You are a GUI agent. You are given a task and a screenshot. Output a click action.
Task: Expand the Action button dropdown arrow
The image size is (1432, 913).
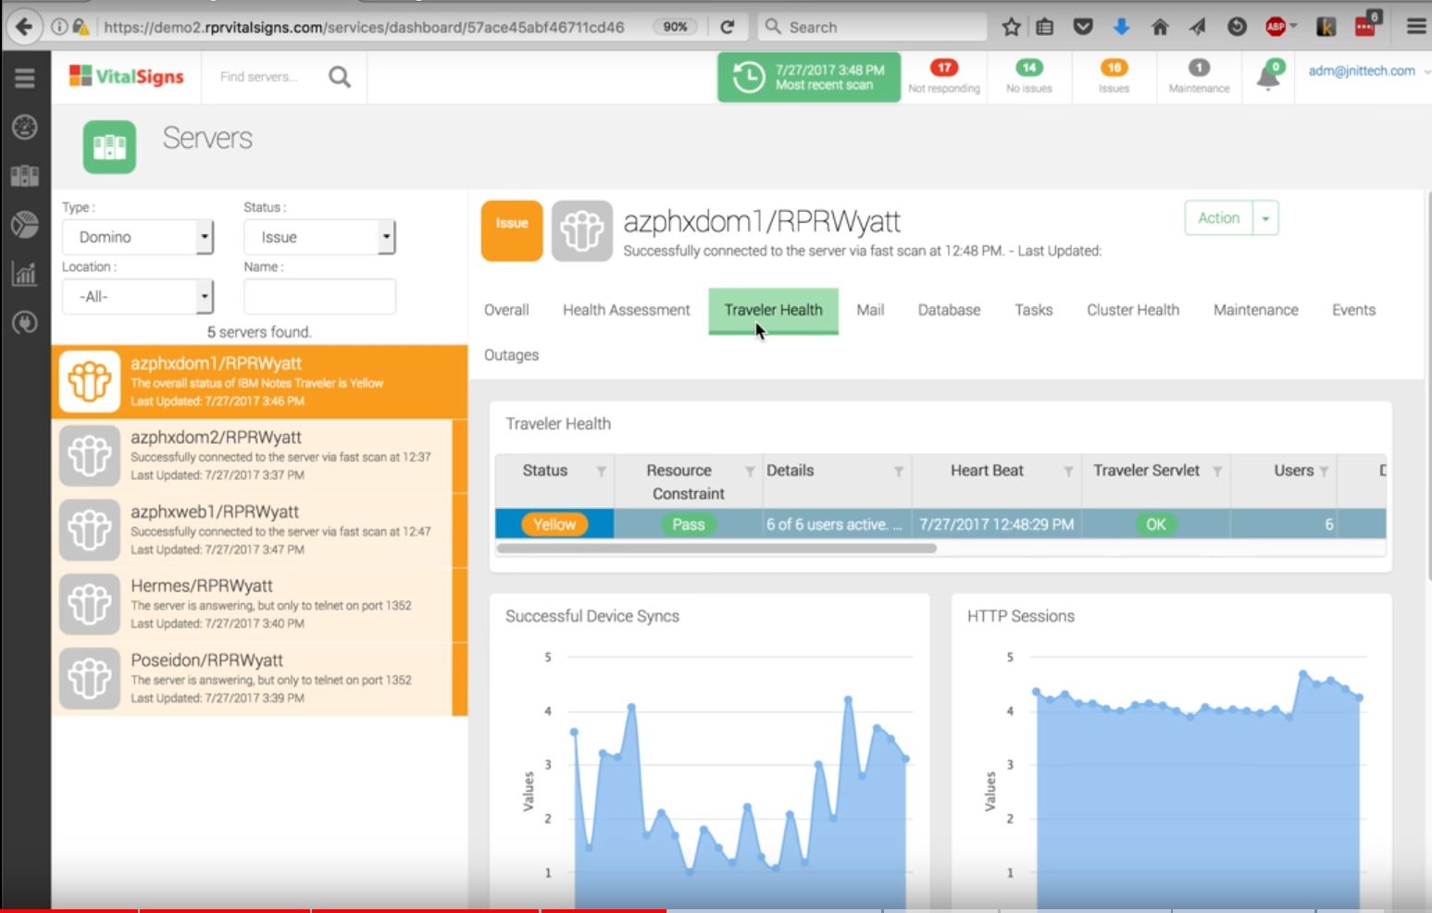click(x=1265, y=218)
